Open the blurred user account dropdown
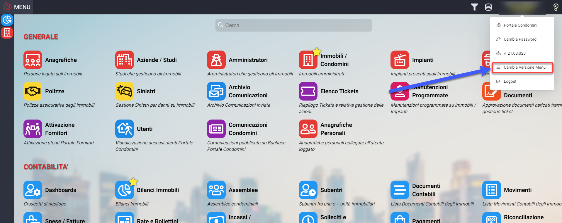The height and width of the screenshot is (223, 562). (x=522, y=7)
